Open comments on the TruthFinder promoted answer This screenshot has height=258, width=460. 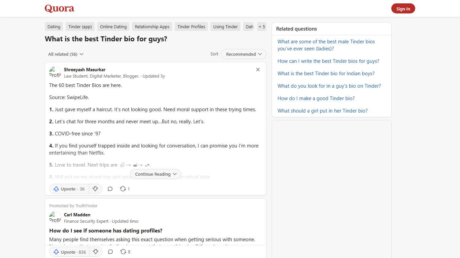tap(110, 252)
